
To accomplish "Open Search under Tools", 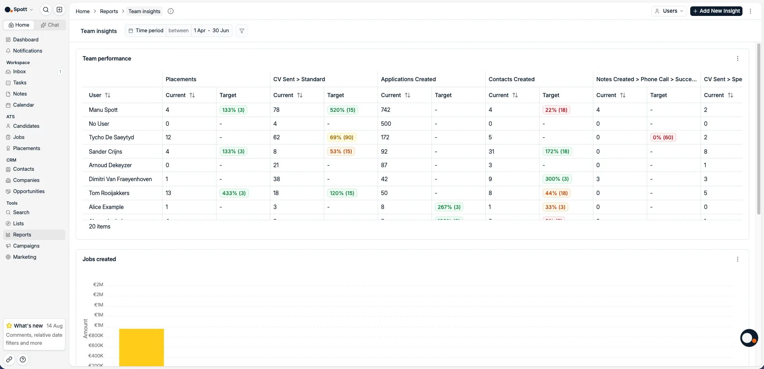I will [34, 213].
